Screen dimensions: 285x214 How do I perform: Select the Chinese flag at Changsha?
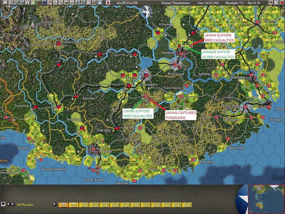pos(146,75)
